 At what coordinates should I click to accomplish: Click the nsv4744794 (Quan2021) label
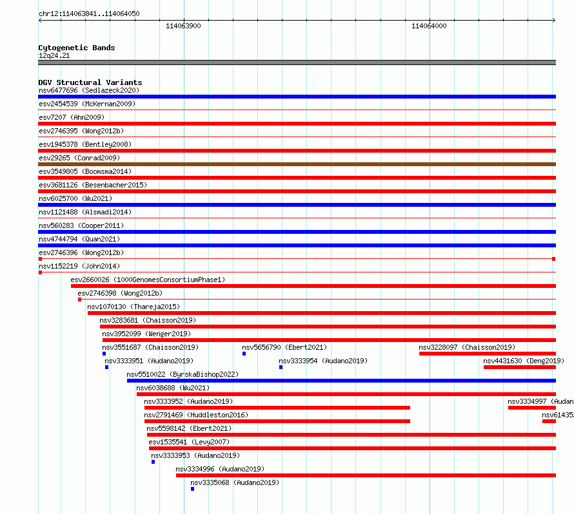click(79, 239)
